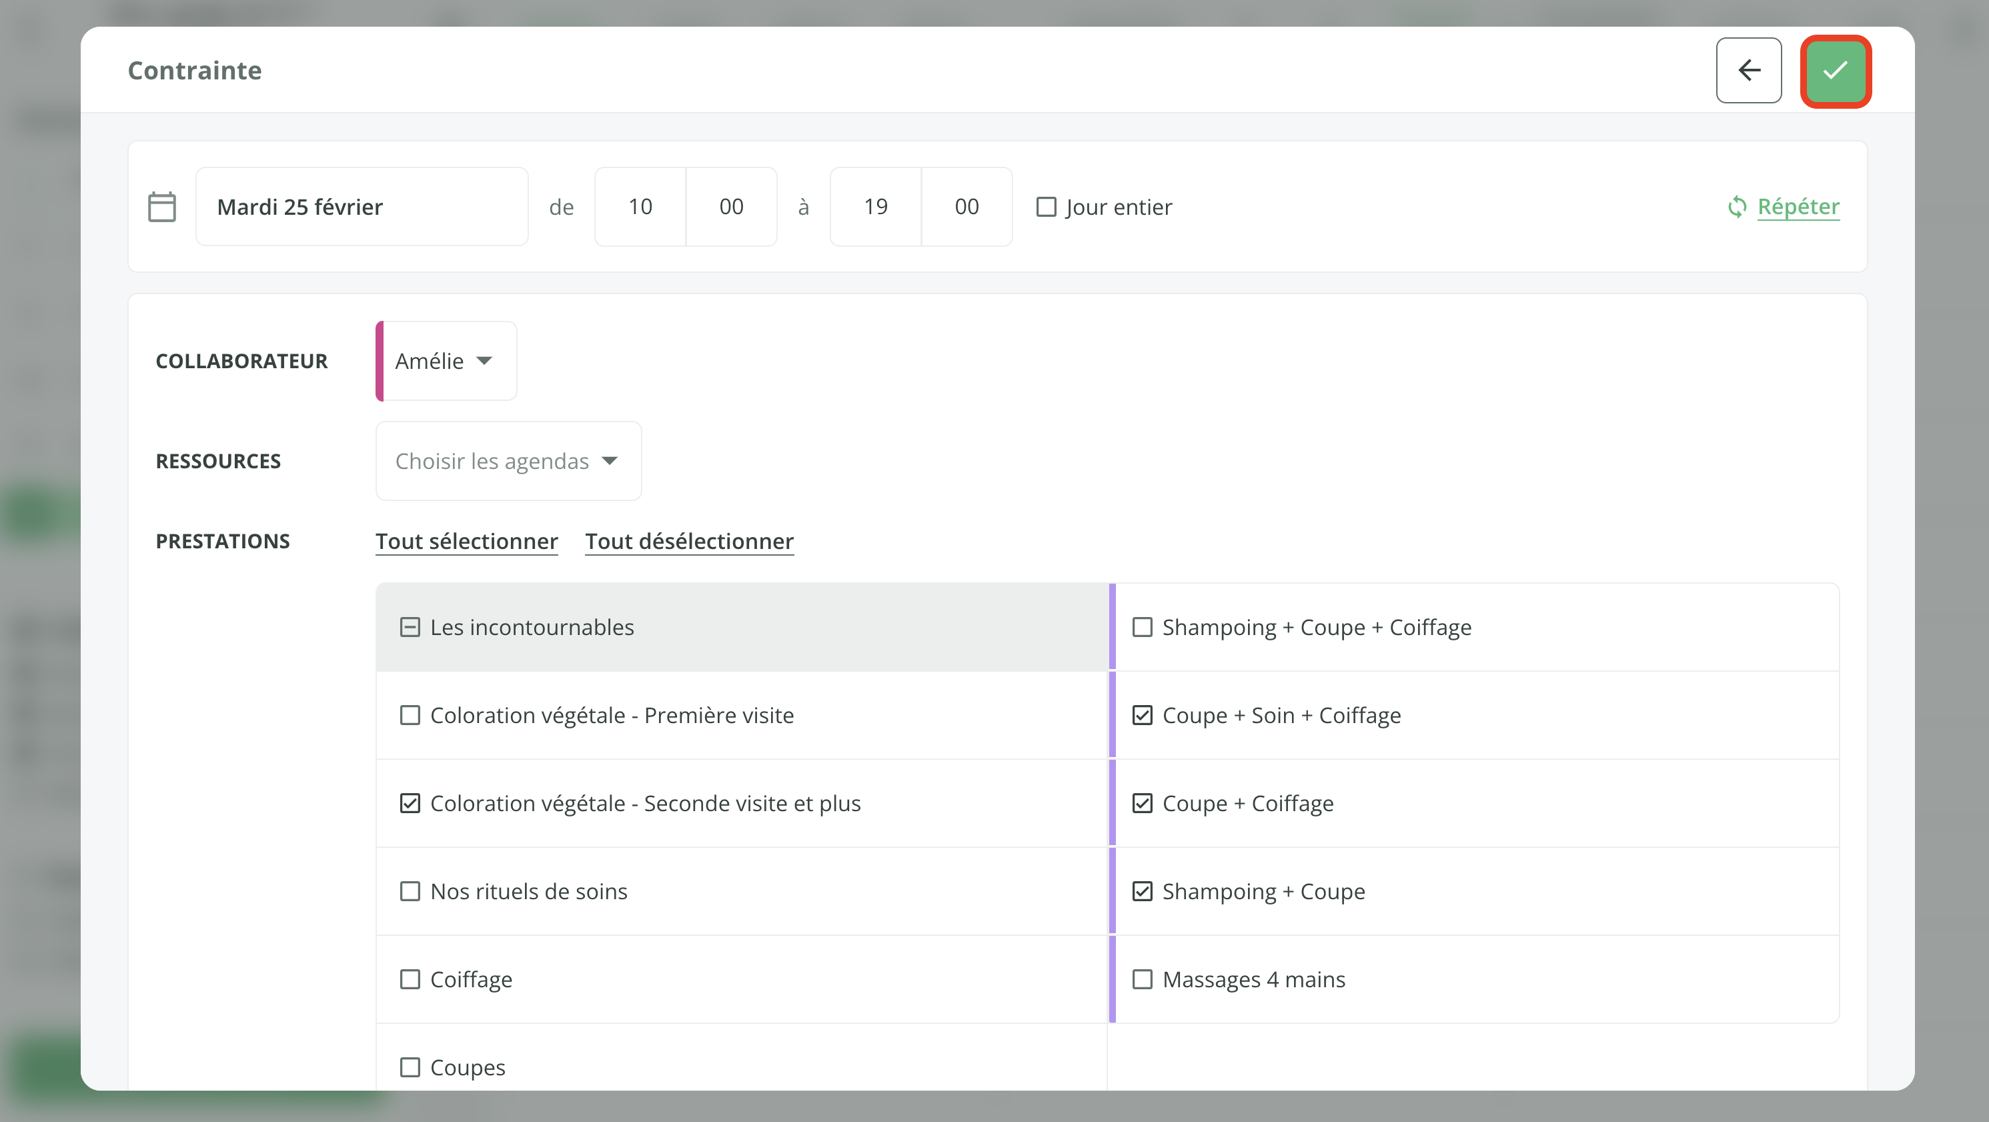Uncheck Coloration végétale - Seconde visite et plus

410,803
